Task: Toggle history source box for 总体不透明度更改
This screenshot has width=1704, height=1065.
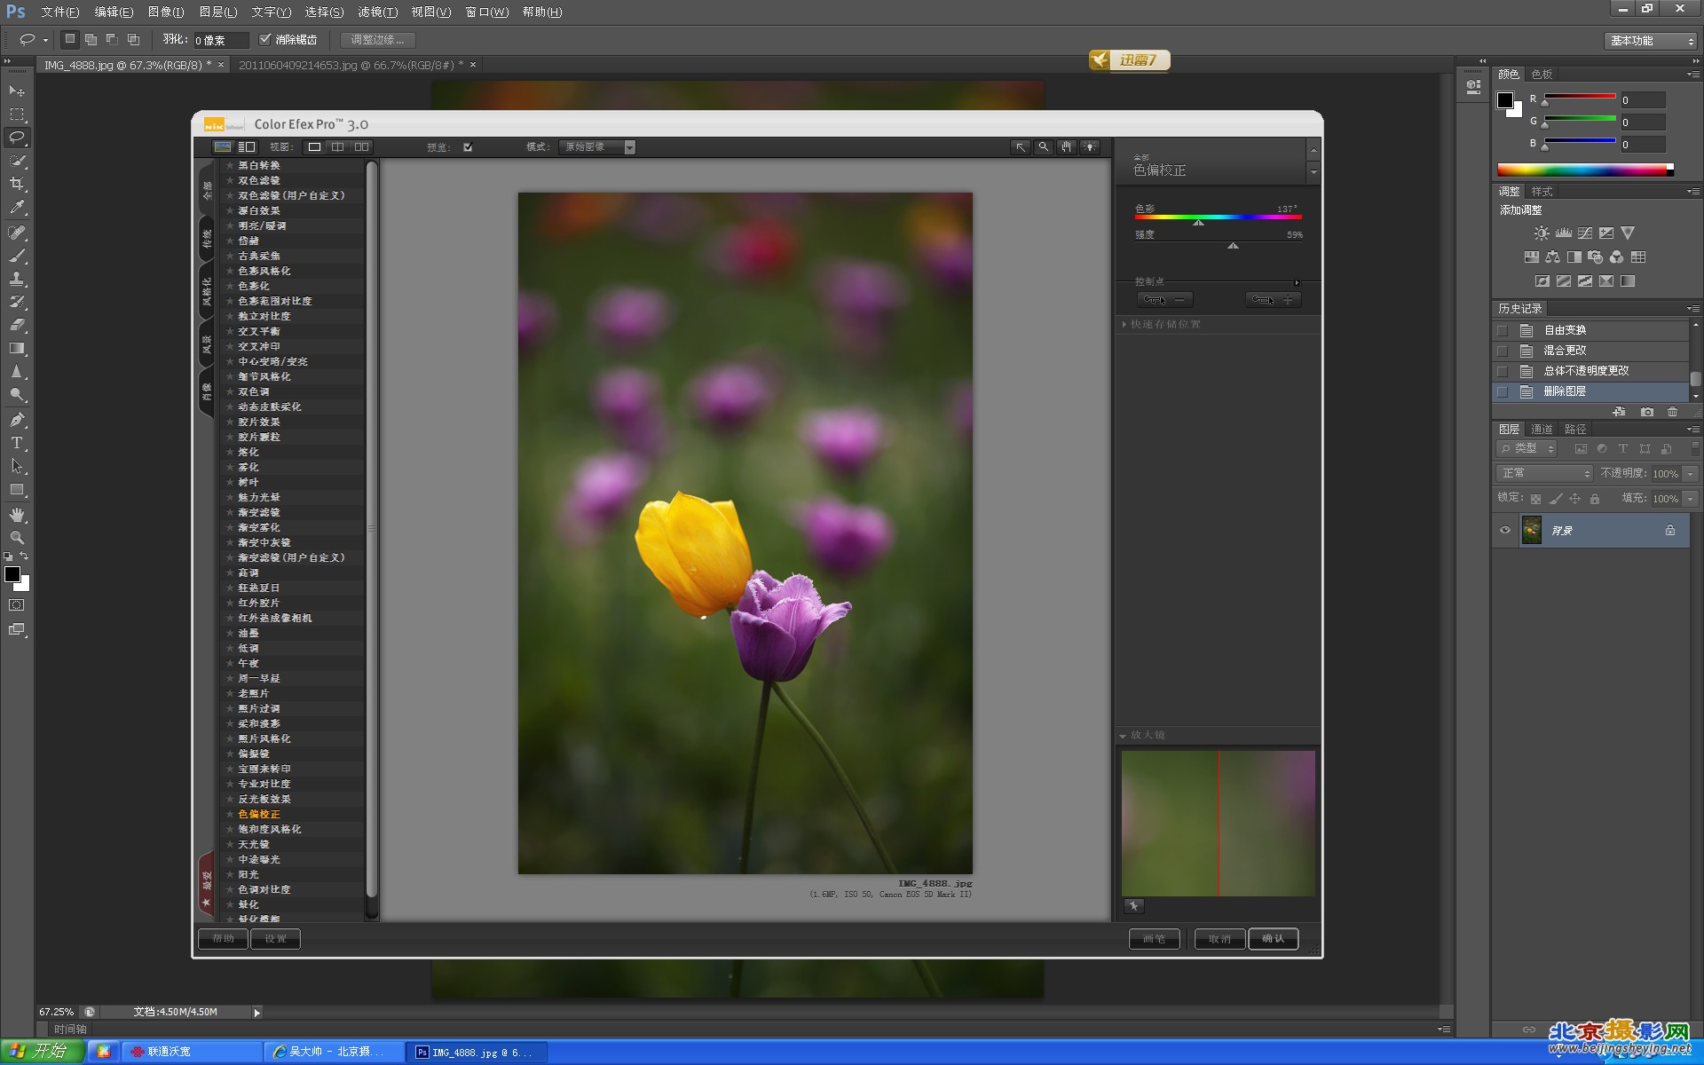Action: point(1503,371)
